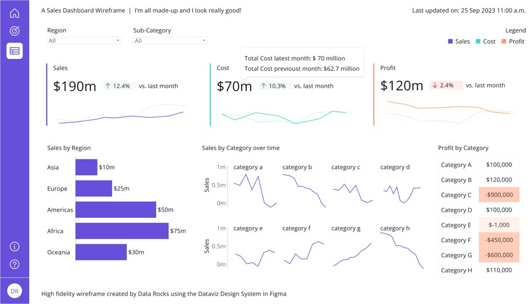Open the Home icon in sidebar
The width and height of the screenshot is (532, 304).
tap(14, 13)
